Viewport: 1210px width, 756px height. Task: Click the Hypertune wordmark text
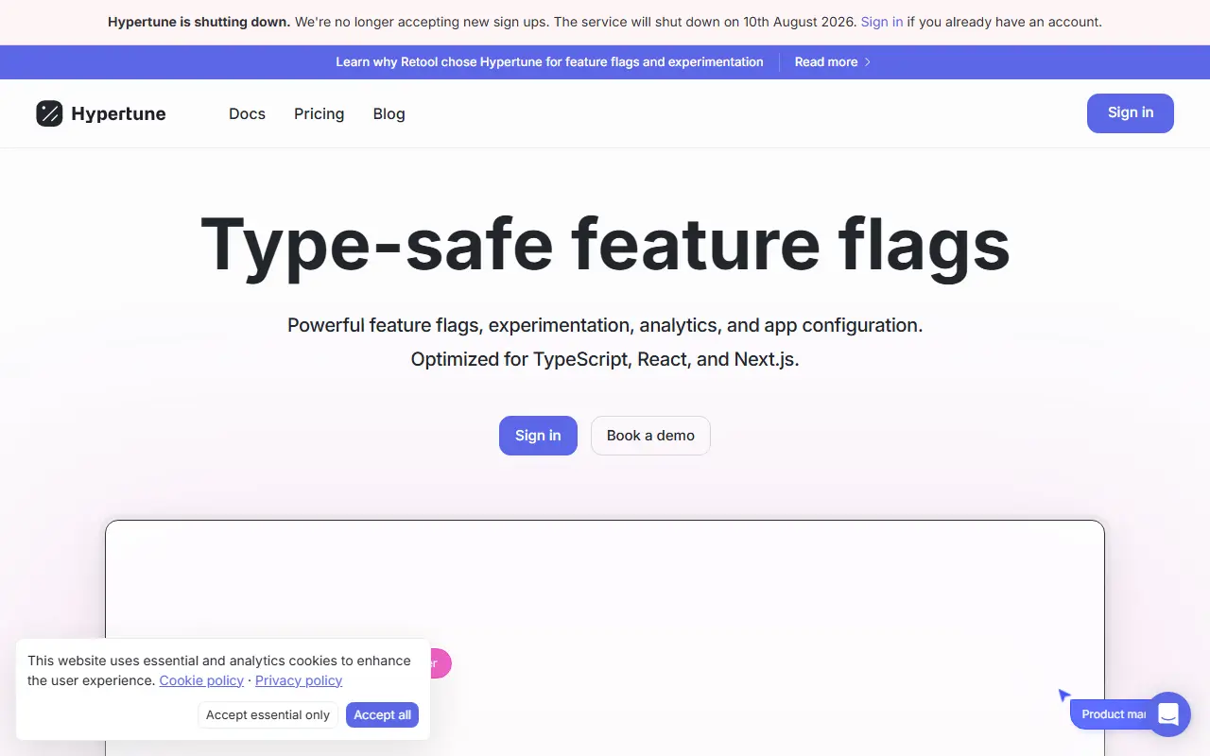coord(118,113)
